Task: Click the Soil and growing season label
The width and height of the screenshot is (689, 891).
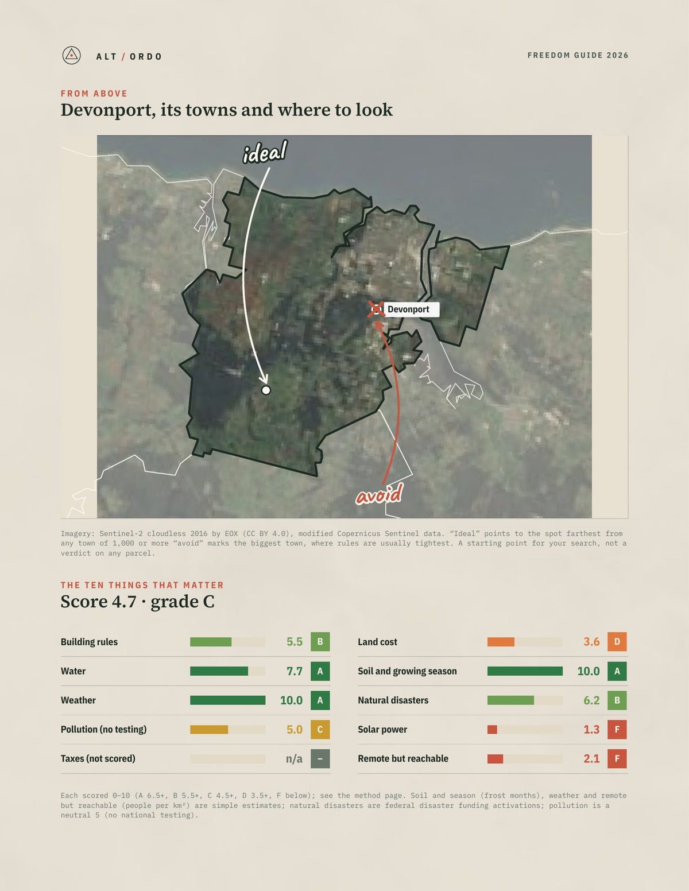Action: 407,671
